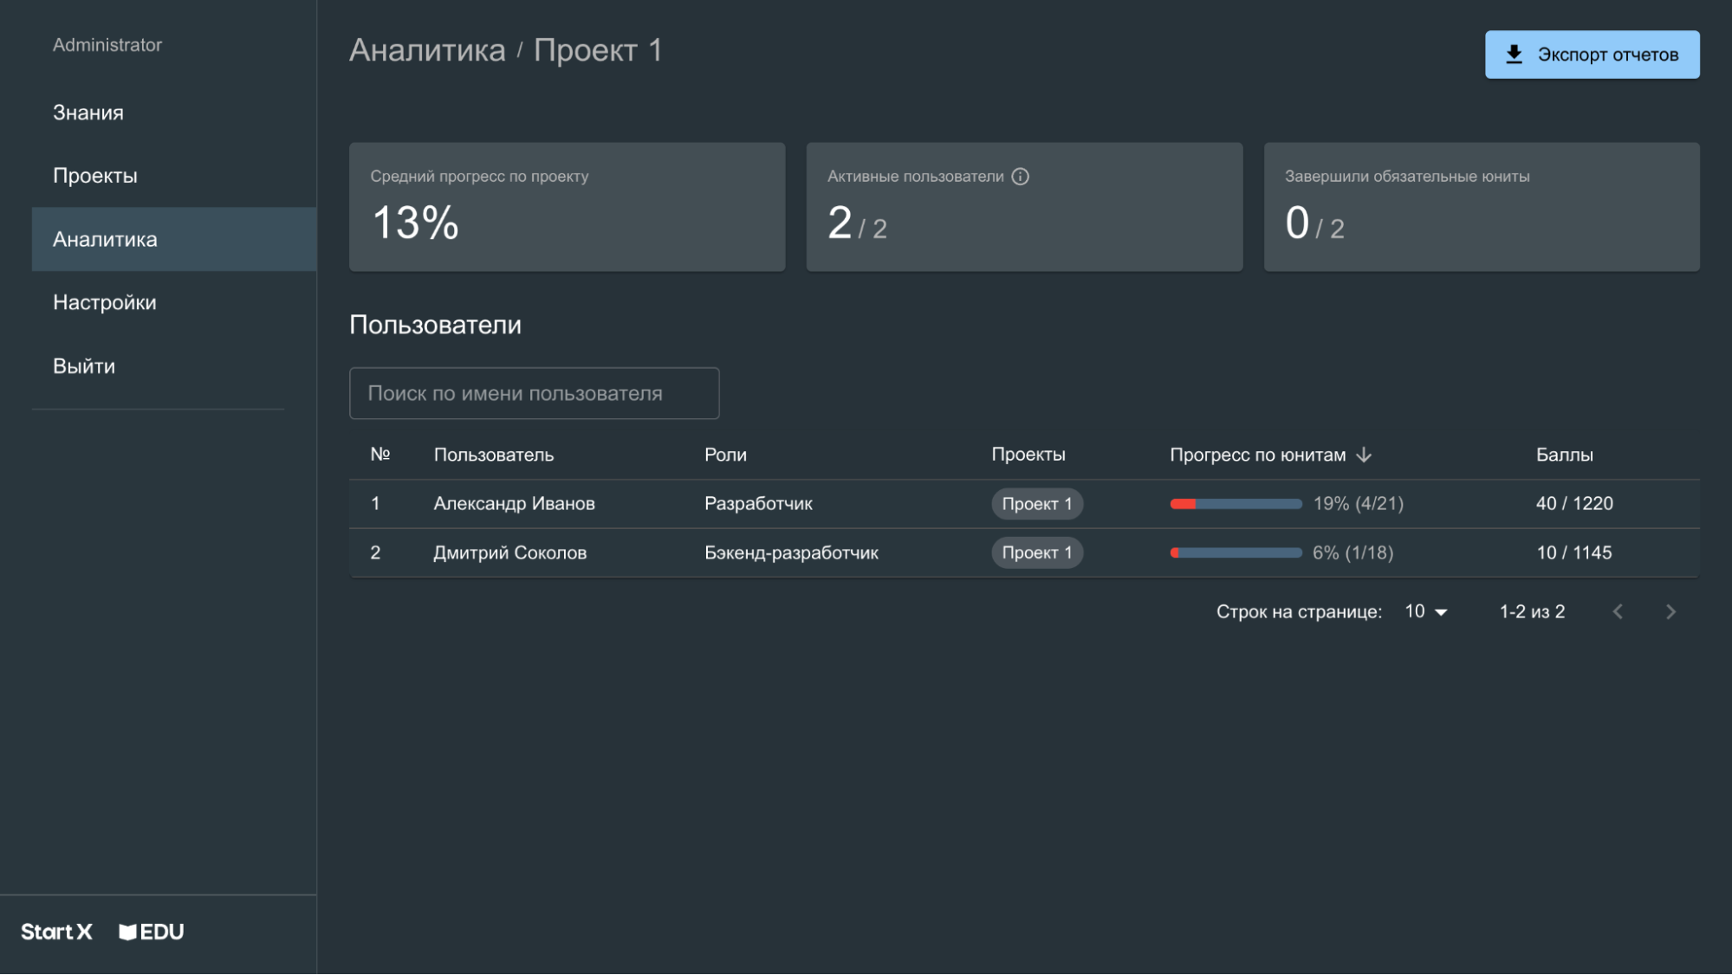Click Проект 1 chip in Дмитрий Соколов row
Screen dimensions: 1732x975
(x=1036, y=552)
